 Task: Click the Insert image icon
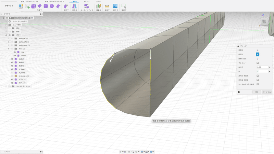click(x=115, y=6)
